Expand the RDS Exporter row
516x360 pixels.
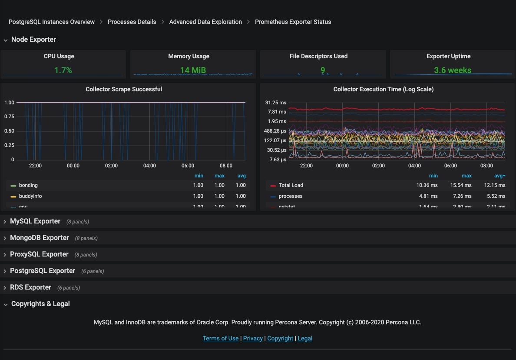point(30,287)
